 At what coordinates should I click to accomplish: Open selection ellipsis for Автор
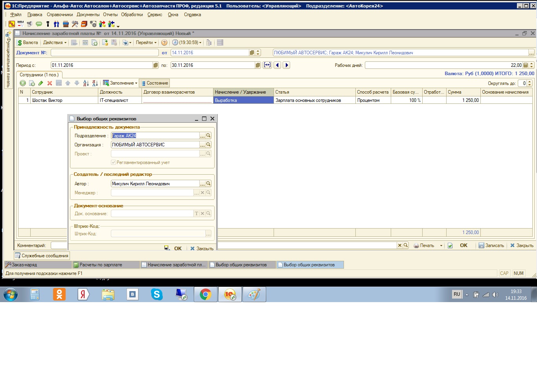coord(202,183)
